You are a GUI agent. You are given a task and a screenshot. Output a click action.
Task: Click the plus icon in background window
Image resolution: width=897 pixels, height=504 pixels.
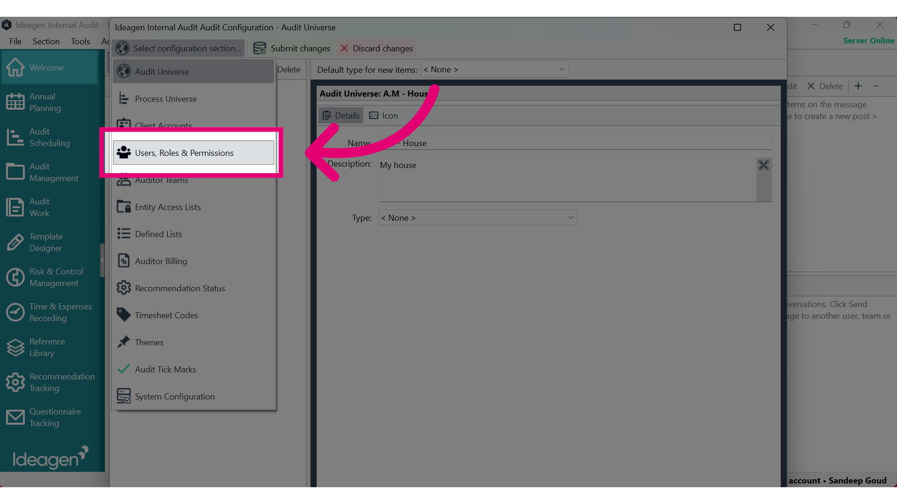pos(858,86)
